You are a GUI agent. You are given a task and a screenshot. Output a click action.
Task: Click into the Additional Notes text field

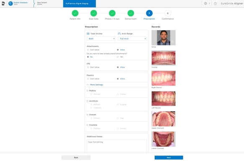117,146
